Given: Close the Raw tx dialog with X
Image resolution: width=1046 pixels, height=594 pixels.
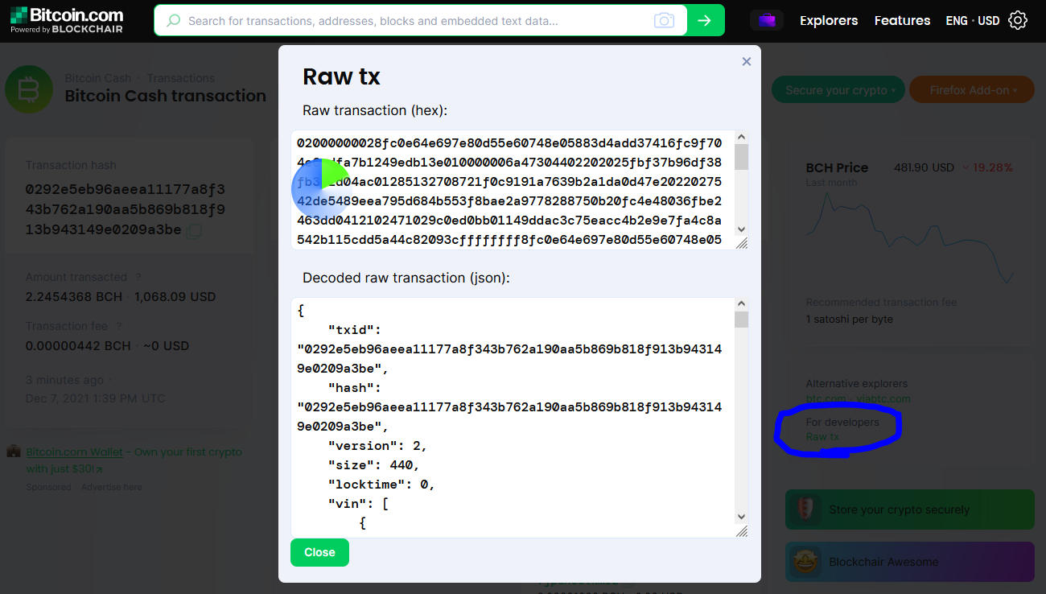Looking at the screenshot, I should [x=746, y=61].
